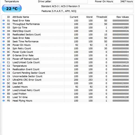Select the Power-off Retract Count attribute name
This screenshot has width=135, height=135.
coord(26,59)
